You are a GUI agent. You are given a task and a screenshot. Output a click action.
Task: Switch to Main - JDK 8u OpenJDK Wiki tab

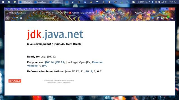pos(51,13)
